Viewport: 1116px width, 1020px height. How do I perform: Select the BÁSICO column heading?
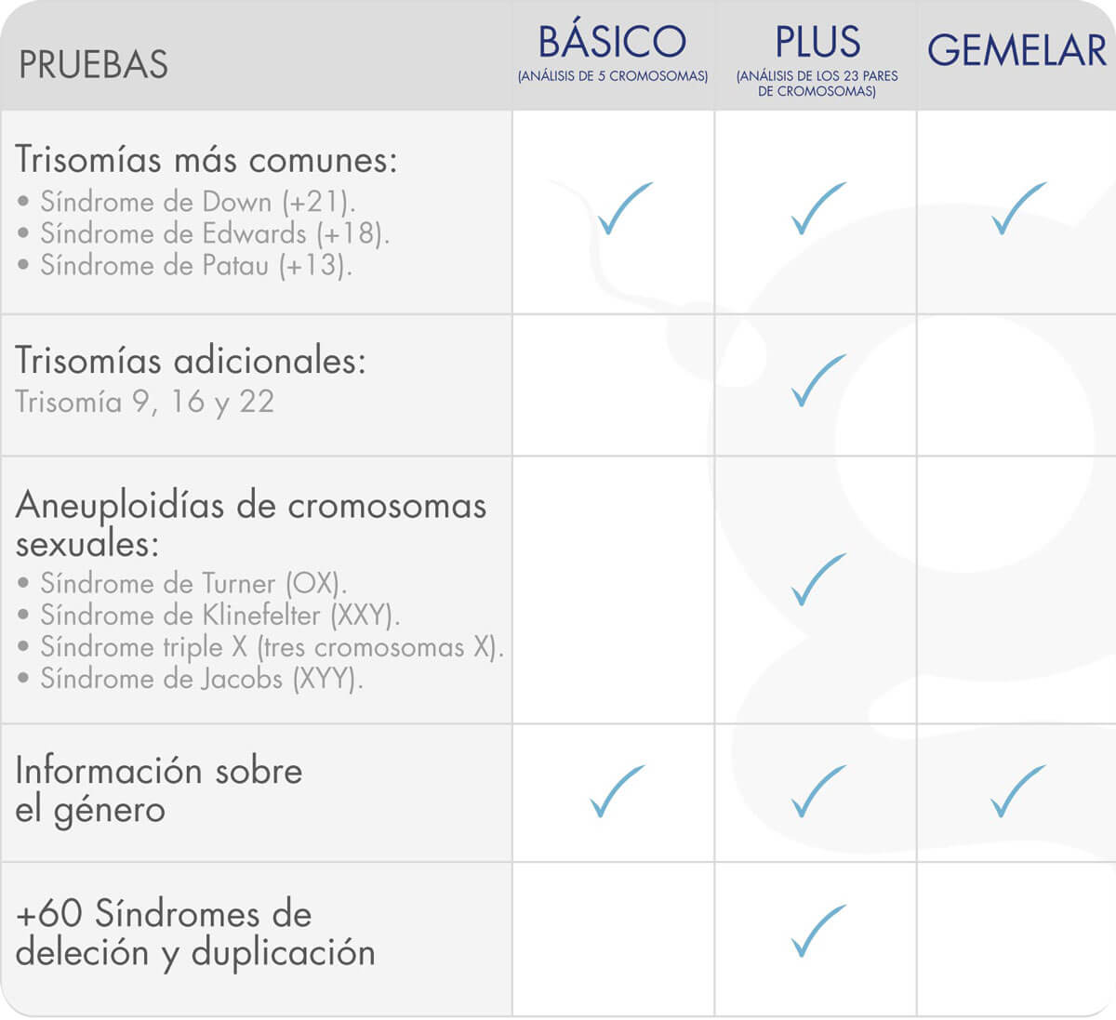[612, 43]
